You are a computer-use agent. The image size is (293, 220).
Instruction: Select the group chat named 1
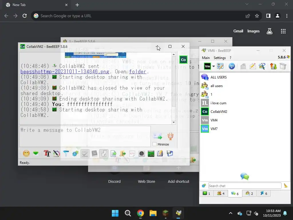click(x=245, y=95)
